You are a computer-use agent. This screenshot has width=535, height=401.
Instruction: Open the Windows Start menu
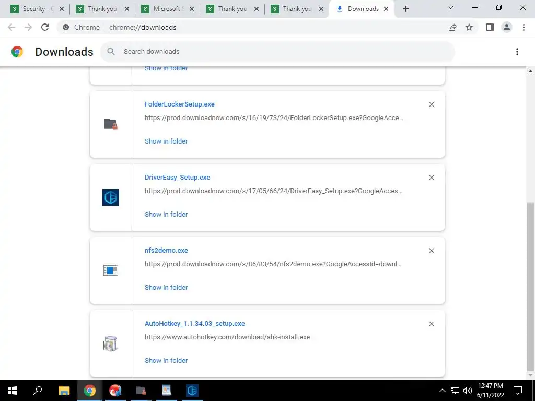coord(13,391)
